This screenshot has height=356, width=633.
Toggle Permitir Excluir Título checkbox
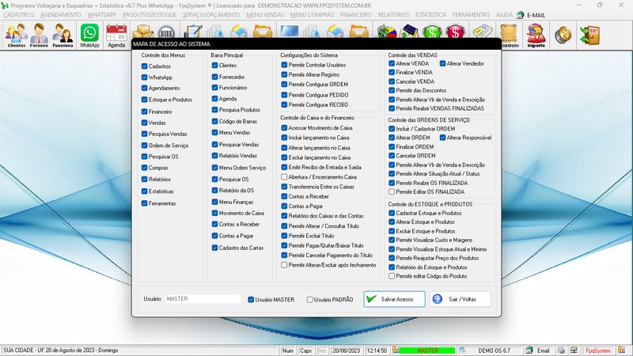coord(284,236)
